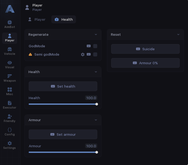Open Config braces icon
The width and height of the screenshot is (188, 165).
pyautogui.click(x=10, y=130)
